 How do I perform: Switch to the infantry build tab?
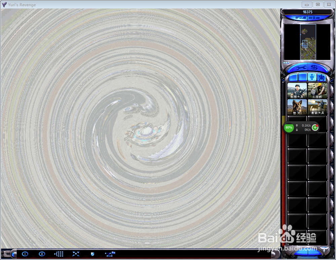[x=312, y=77]
